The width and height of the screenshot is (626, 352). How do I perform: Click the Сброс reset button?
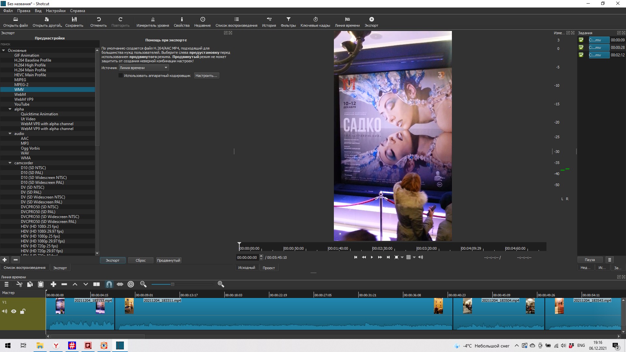pos(141,260)
